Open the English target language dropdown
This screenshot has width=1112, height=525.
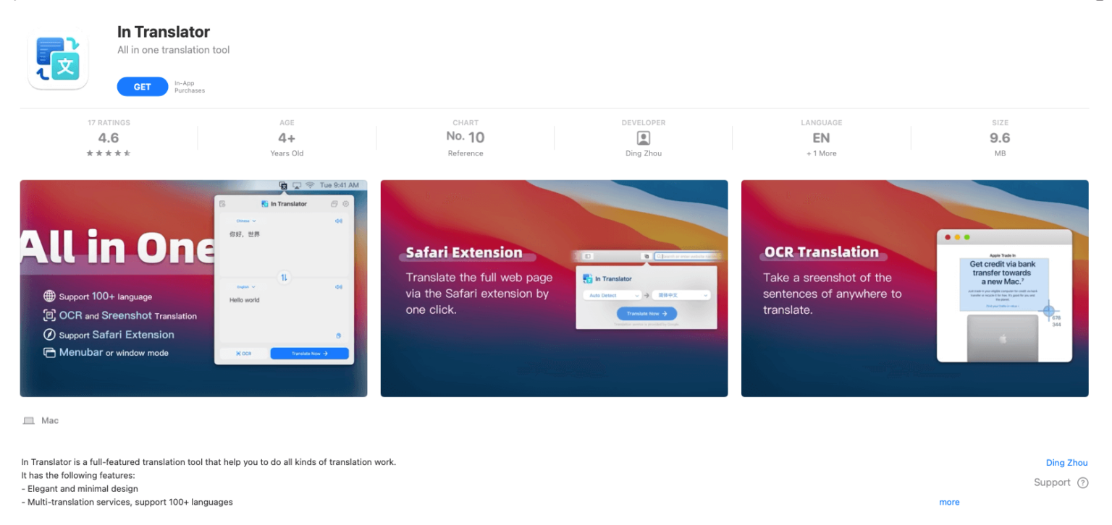pos(245,287)
